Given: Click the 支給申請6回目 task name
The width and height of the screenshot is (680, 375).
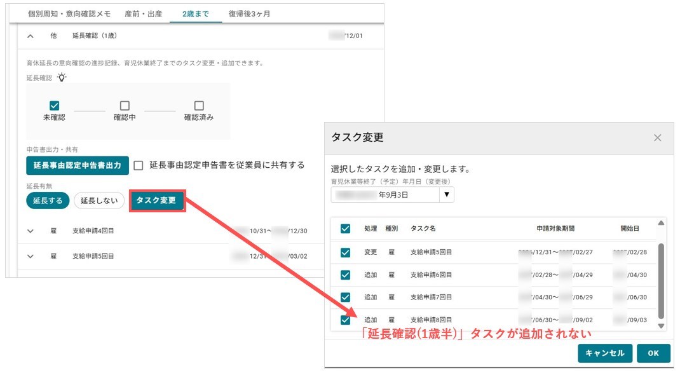Looking at the screenshot, I should 431,275.
